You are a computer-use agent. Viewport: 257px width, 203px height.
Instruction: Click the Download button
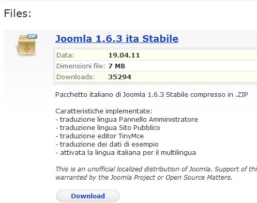88,196
